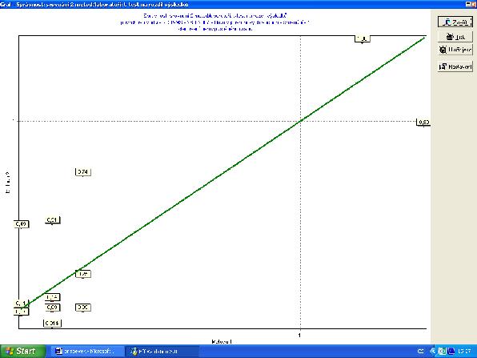The image size is (477, 358).
Task: Select the 0,74 data point label
Action: click(82, 172)
